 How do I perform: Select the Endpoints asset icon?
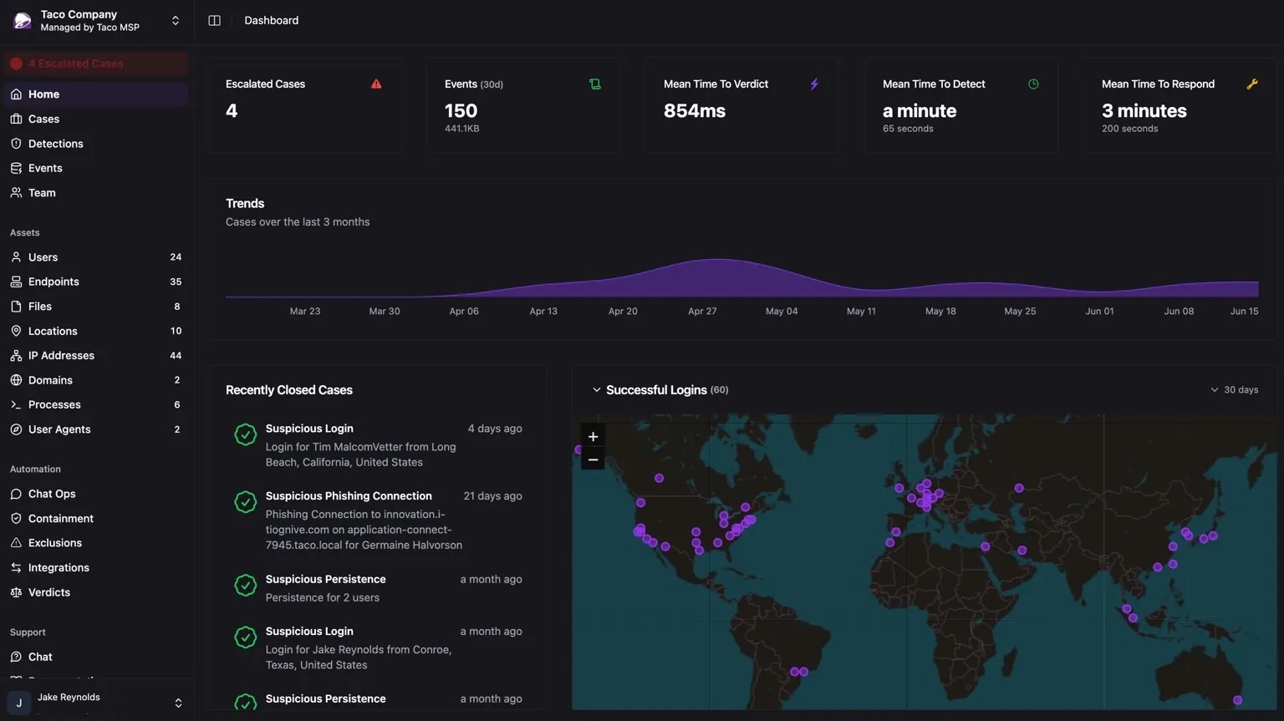17,282
